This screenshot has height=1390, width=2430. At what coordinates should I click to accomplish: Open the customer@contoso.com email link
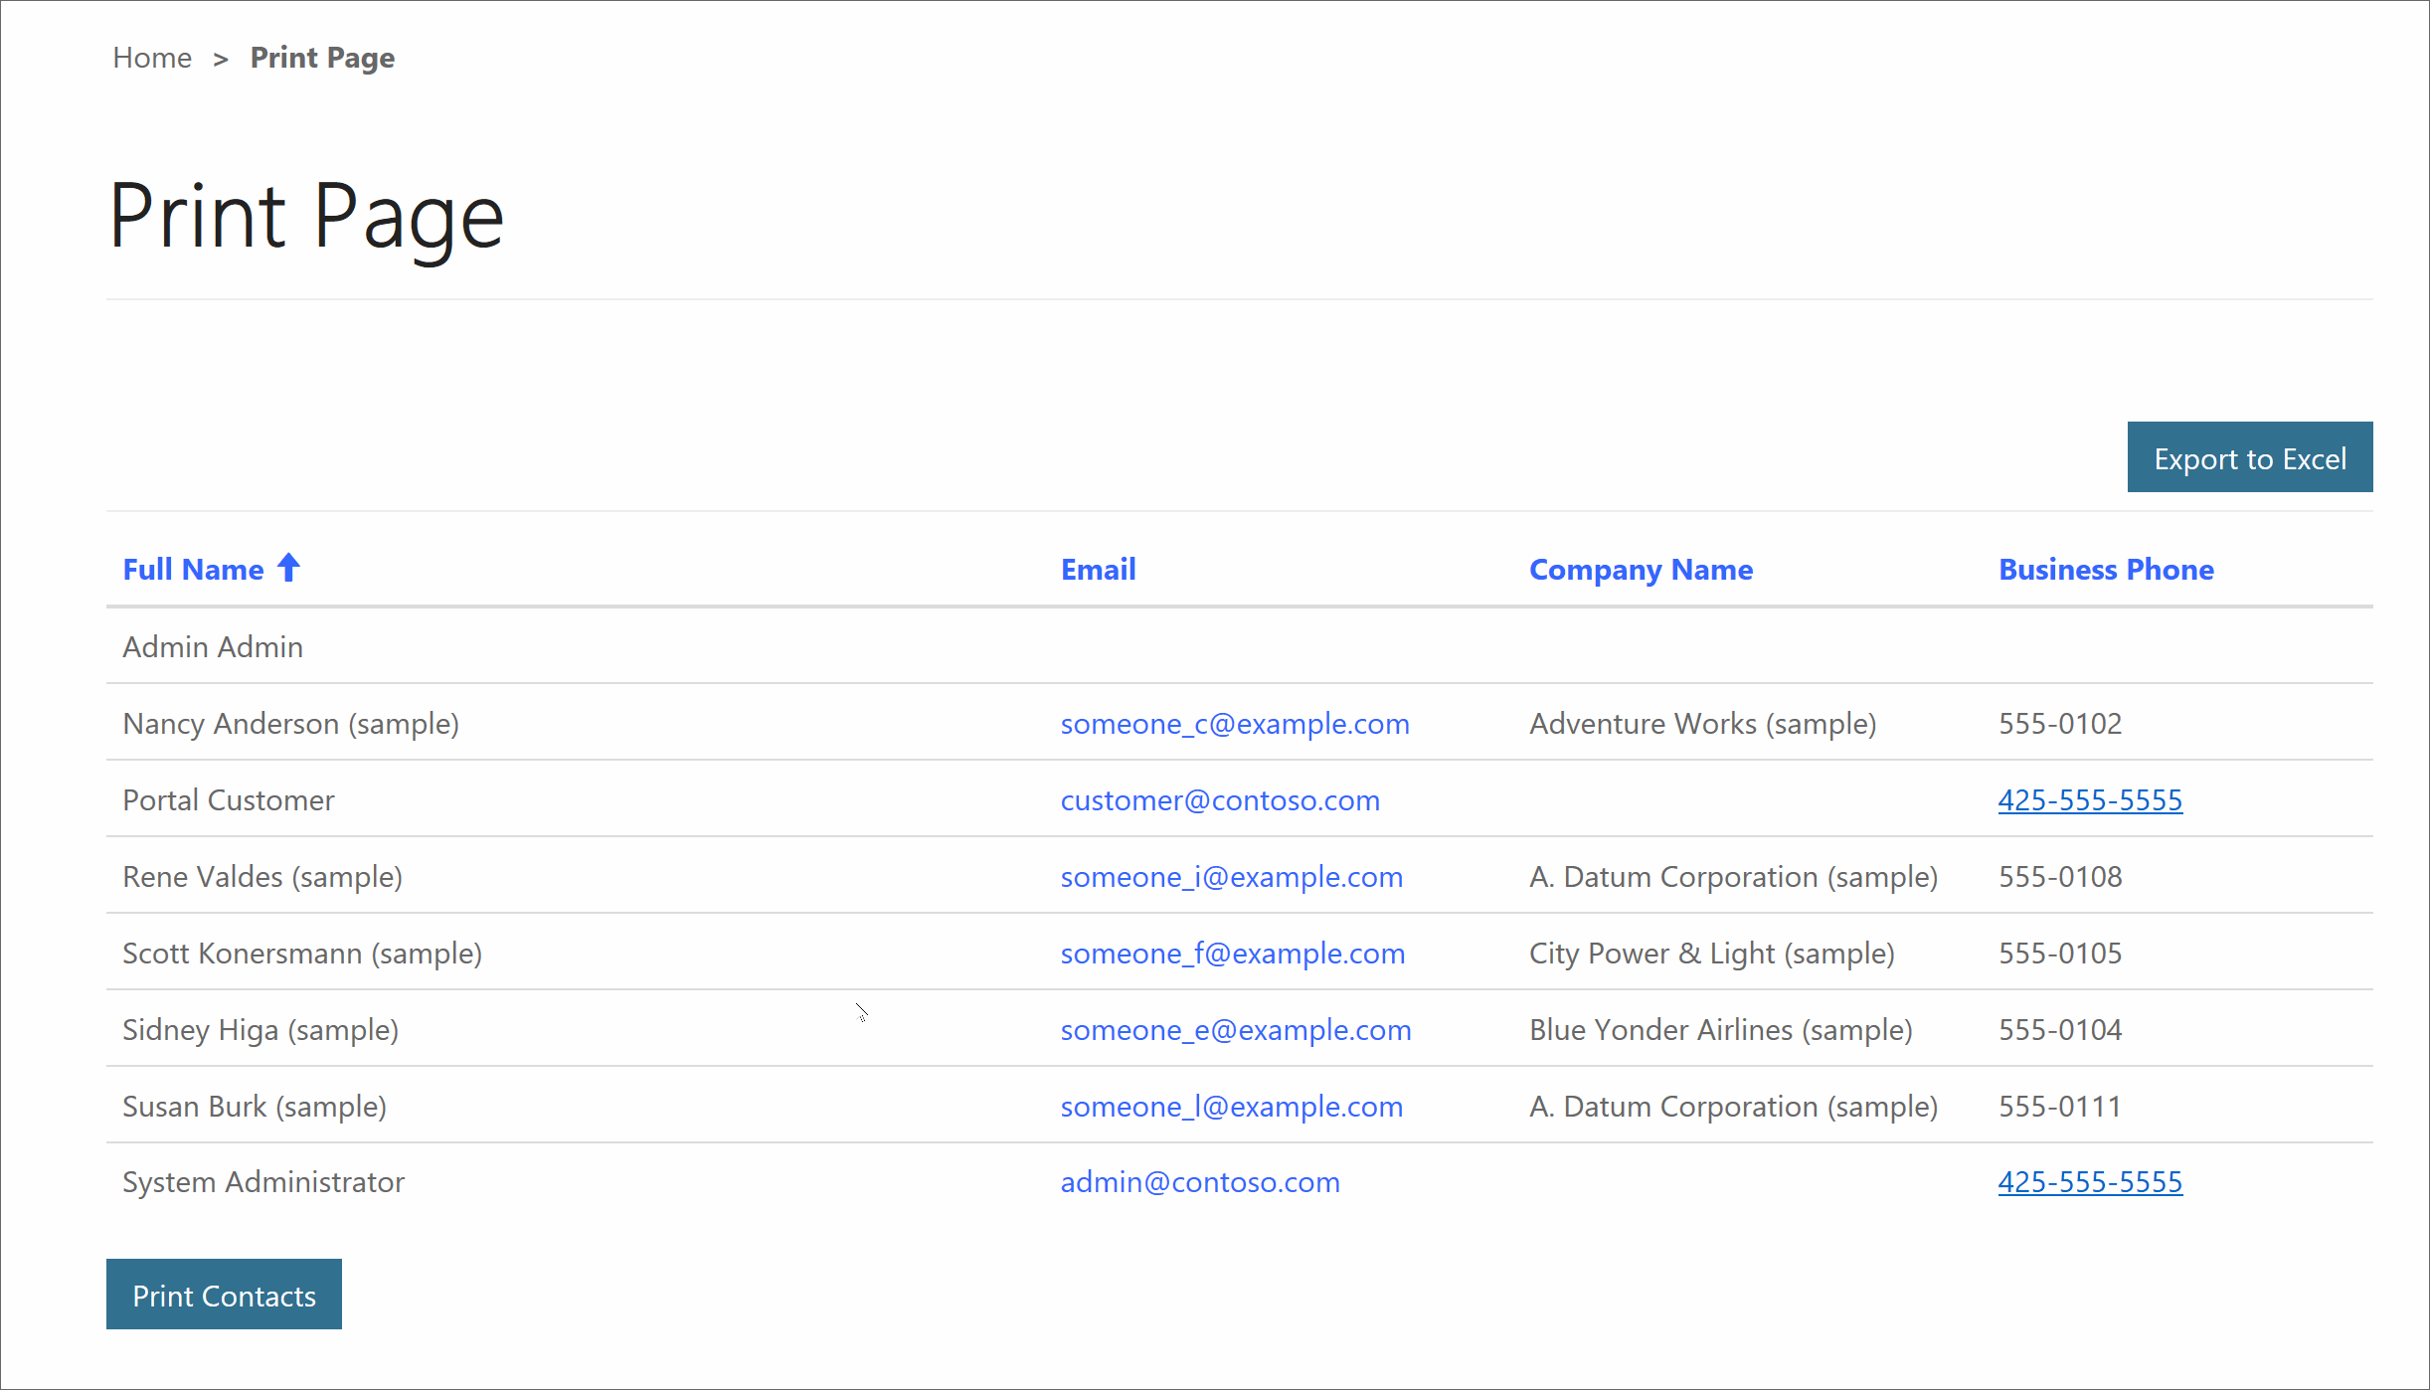point(1220,800)
